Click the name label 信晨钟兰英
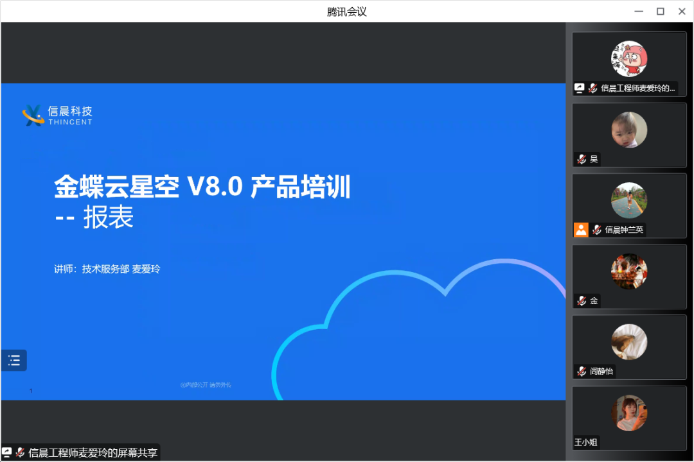Viewport: 694px width, 462px height. click(x=624, y=230)
